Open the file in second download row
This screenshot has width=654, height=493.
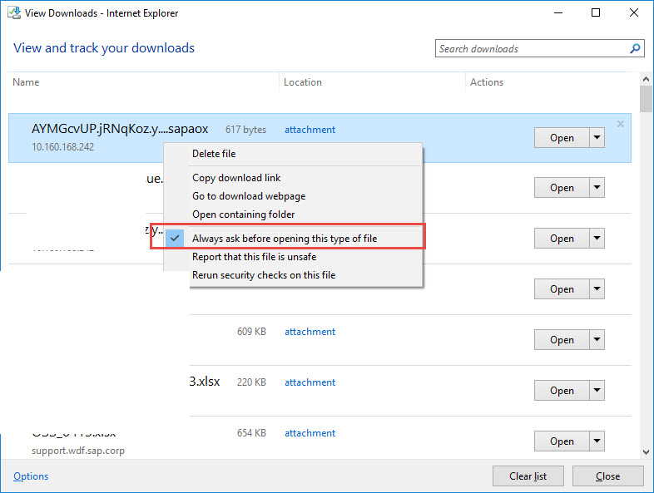562,188
